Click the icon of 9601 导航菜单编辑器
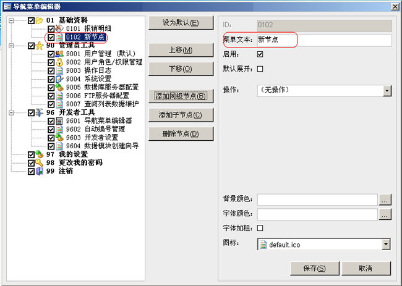Screen dimensions: 402x286 pos(59,121)
